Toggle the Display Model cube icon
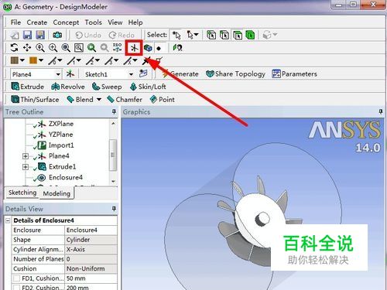The image size is (387, 290). (148, 48)
